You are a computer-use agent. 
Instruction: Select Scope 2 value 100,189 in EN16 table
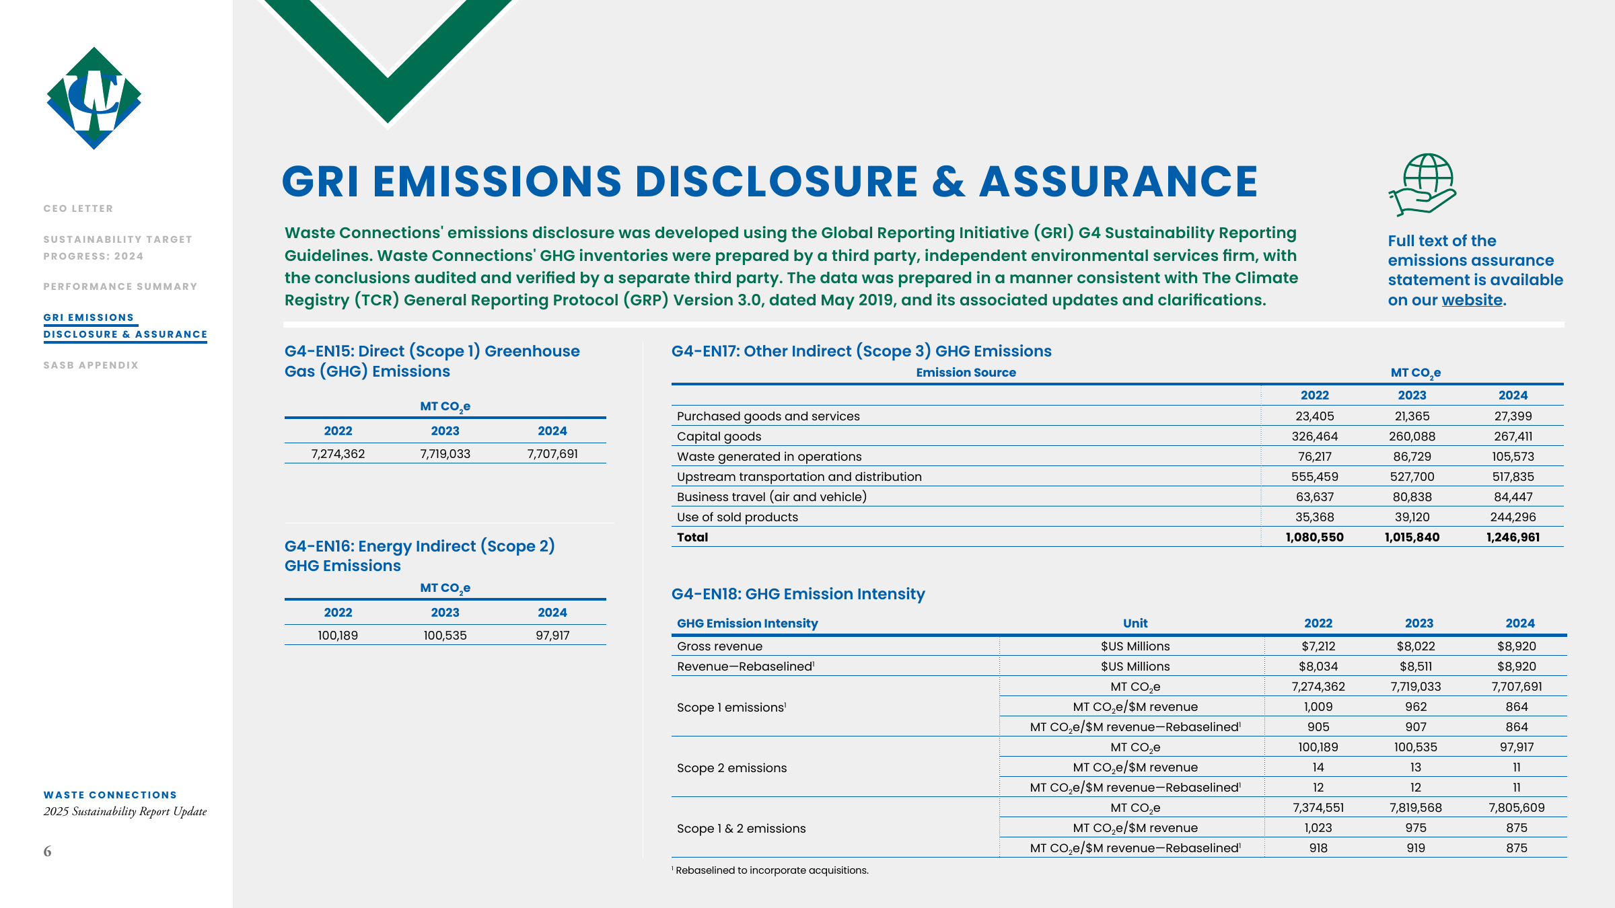pos(338,636)
